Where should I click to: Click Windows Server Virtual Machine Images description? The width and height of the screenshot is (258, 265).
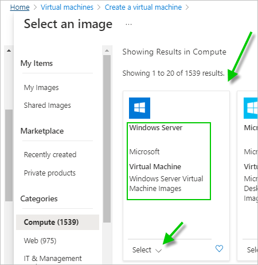[166, 184]
